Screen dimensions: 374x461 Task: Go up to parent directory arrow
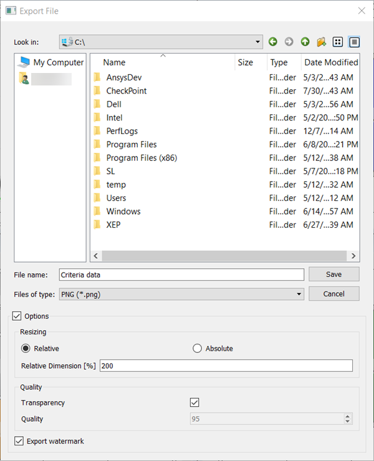coord(305,42)
